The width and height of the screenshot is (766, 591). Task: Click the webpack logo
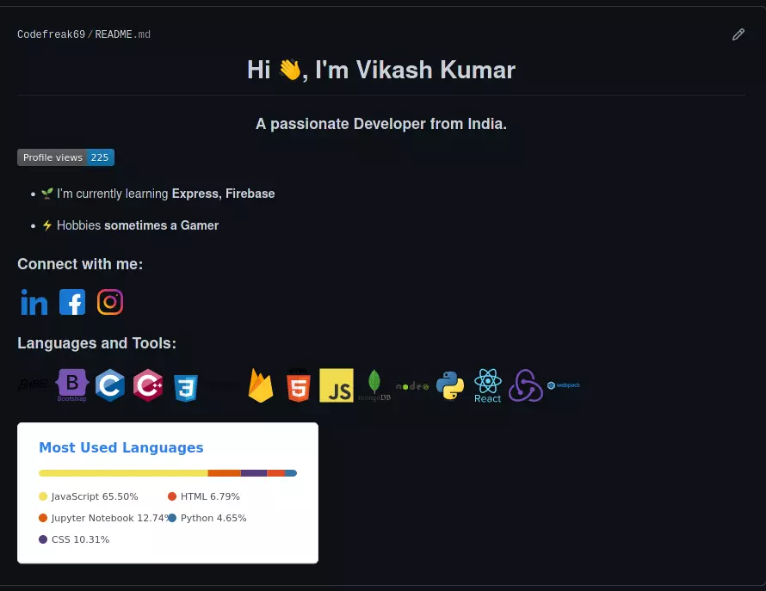coord(564,385)
